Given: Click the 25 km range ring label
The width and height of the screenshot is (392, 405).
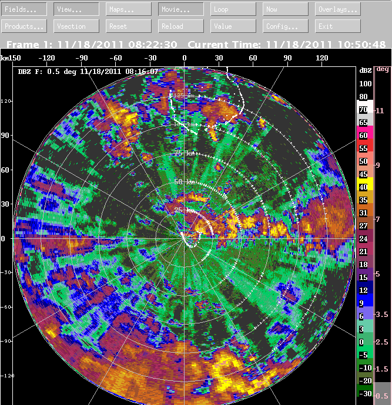Looking at the screenshot, I should point(185,210).
